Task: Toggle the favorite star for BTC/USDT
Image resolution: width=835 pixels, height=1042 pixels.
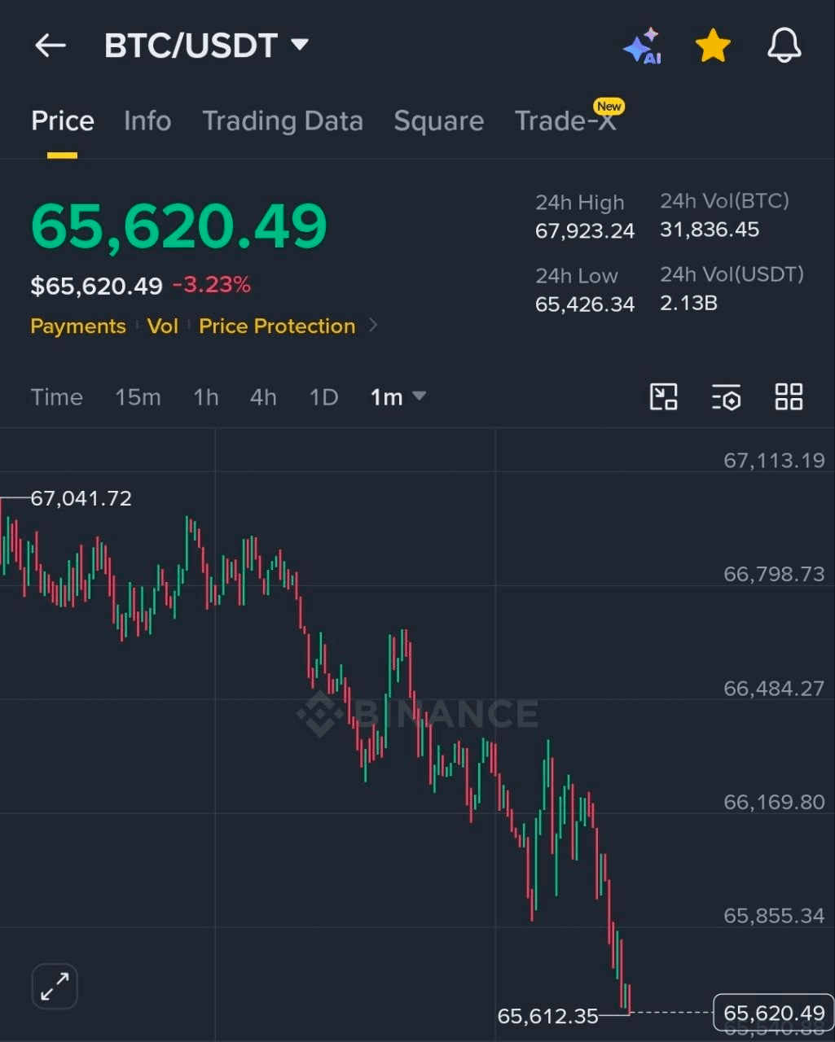Action: pos(713,46)
